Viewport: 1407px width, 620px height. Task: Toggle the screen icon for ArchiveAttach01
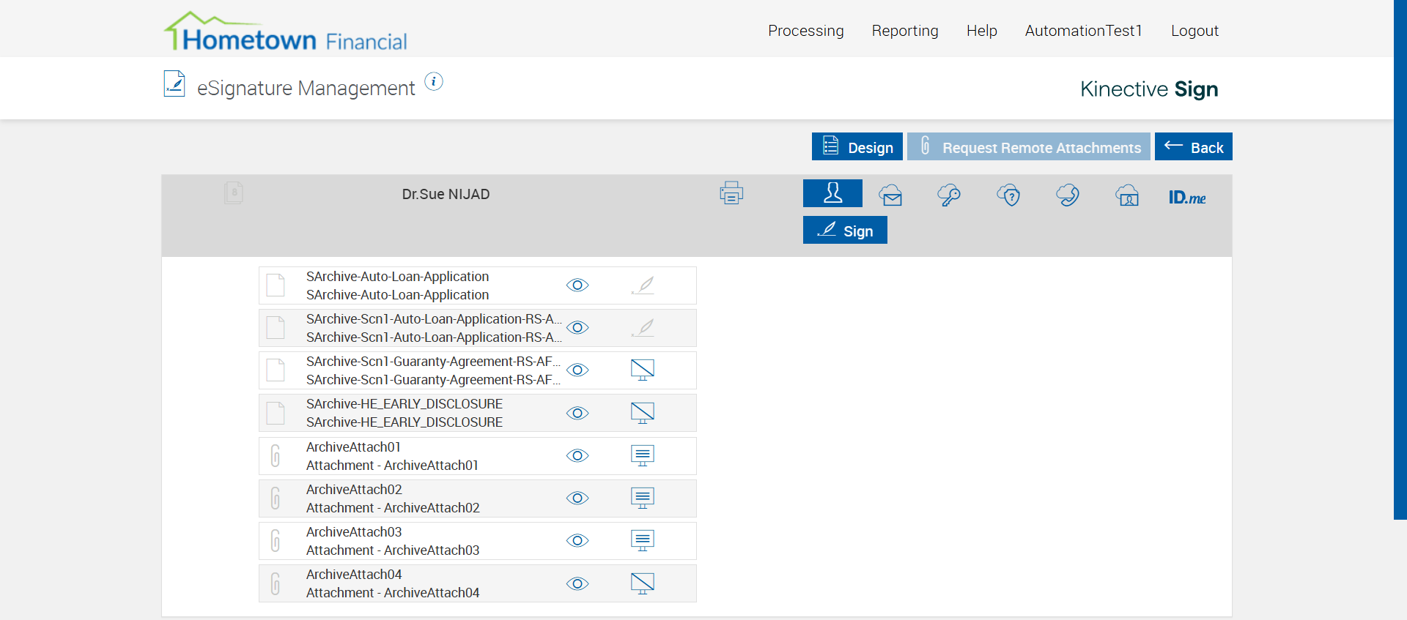pos(643,455)
